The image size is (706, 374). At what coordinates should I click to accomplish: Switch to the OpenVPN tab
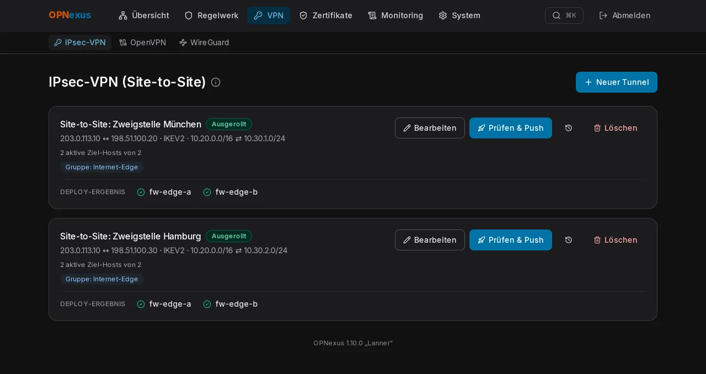pyautogui.click(x=142, y=42)
